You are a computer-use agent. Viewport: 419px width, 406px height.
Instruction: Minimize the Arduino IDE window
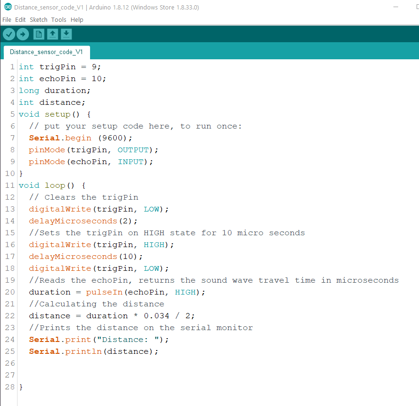pyautogui.click(x=396, y=7)
